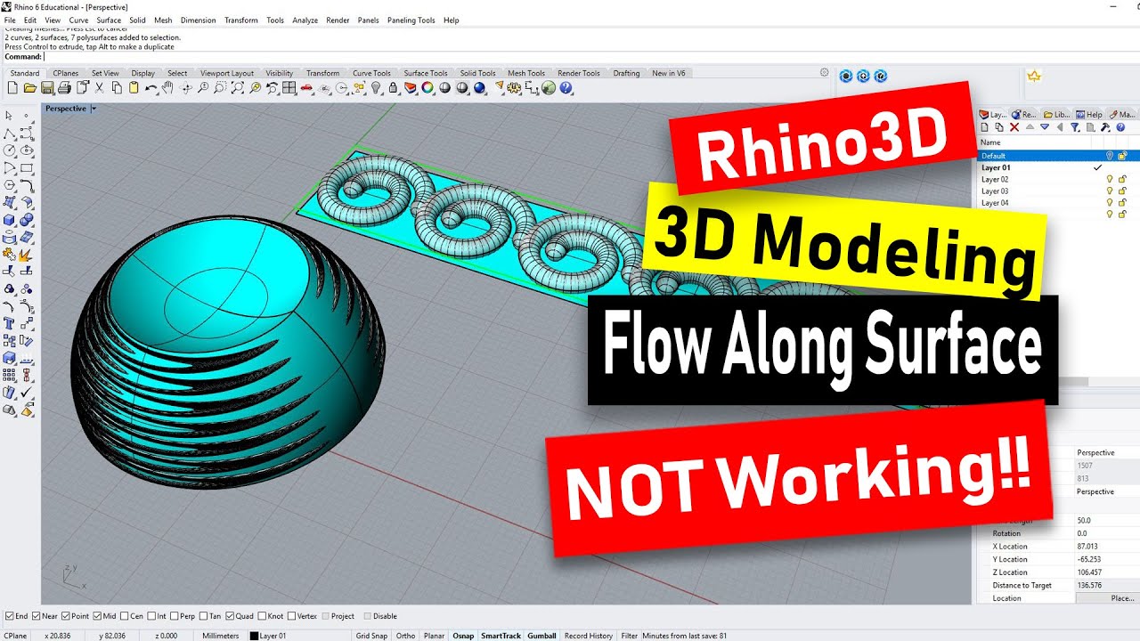1140x641 pixels.
Task: Click the Layers filter funnel icon
Action: coord(1075,127)
